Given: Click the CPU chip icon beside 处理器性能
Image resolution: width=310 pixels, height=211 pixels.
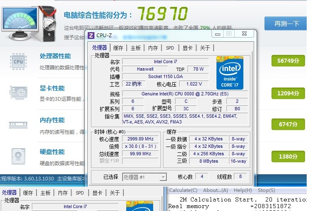Looking at the screenshot, I should coord(18,62).
